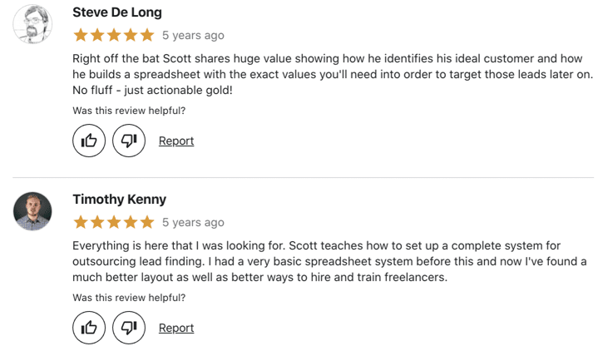The width and height of the screenshot is (598, 346).
Task: Dislike Steve De Long's review with thumbs down
Action: tap(129, 141)
